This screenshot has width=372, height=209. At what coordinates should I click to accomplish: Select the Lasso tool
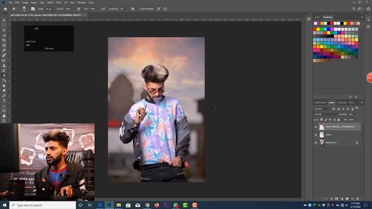click(4, 30)
